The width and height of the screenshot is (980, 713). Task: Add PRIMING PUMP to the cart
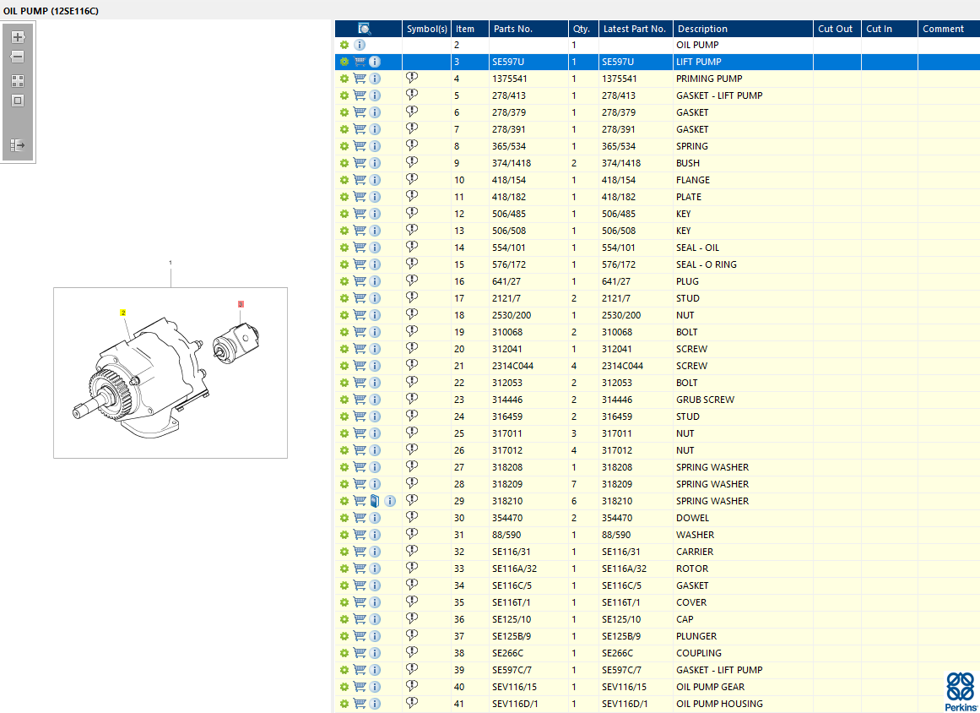pos(360,79)
